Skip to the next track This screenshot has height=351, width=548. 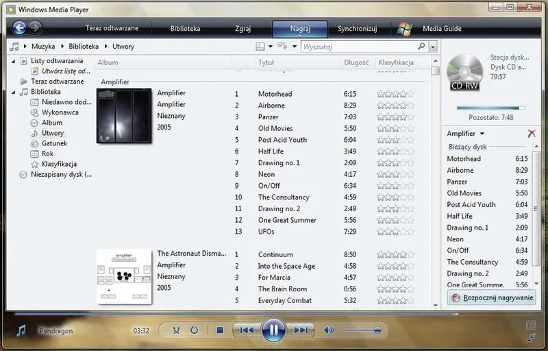[x=300, y=330]
